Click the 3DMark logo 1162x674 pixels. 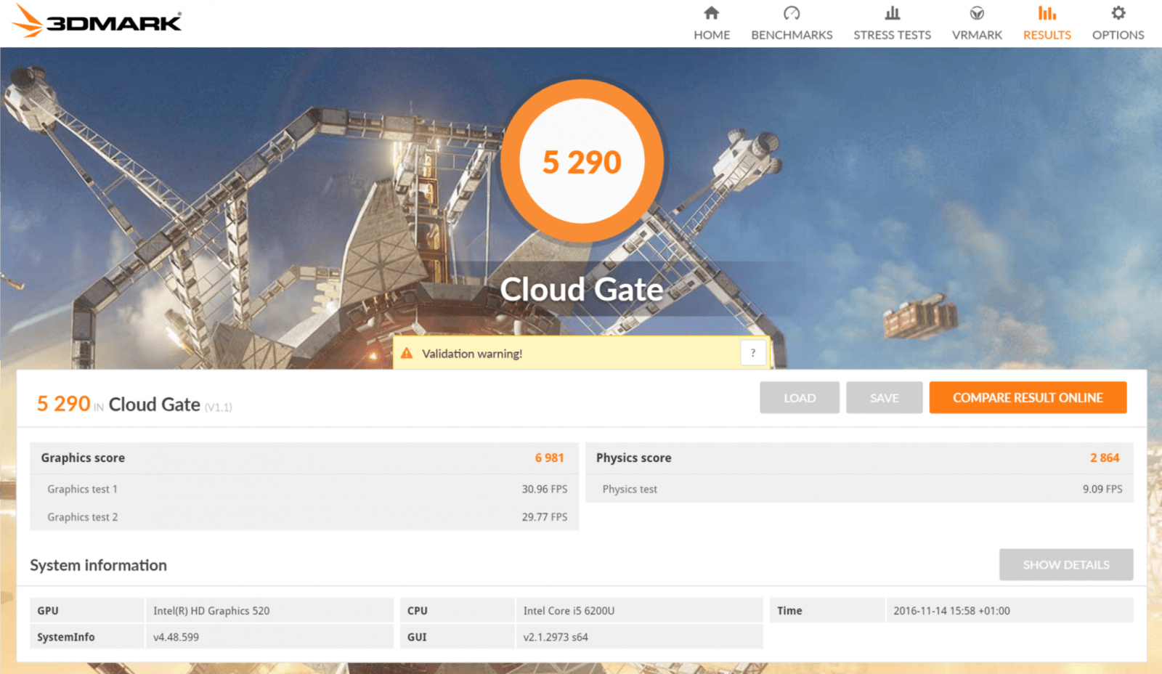(x=97, y=21)
